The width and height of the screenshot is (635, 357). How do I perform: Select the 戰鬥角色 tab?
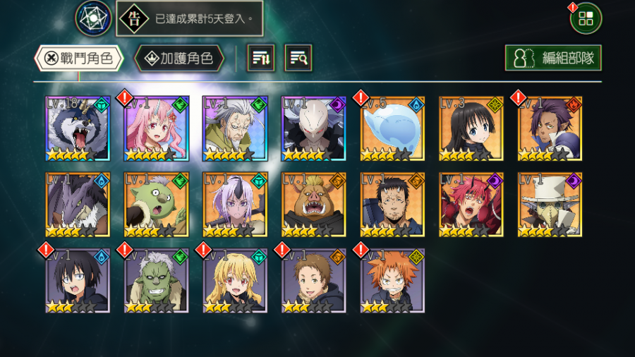pos(79,59)
